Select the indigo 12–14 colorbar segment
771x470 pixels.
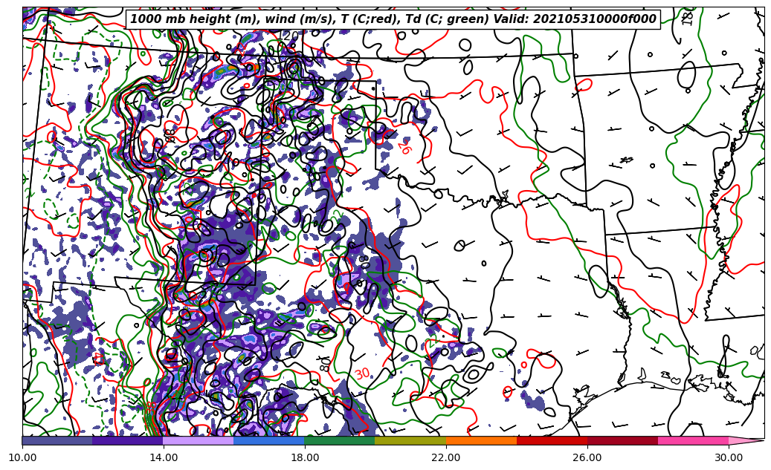tap(128, 440)
